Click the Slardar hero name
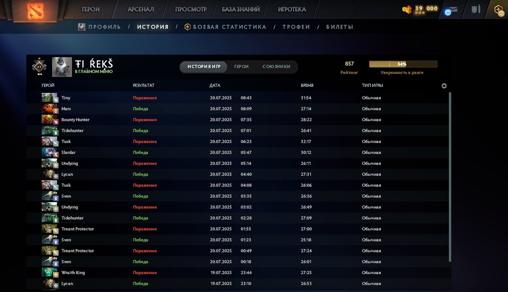Viewport: 508px width, 292px height. (x=69, y=152)
